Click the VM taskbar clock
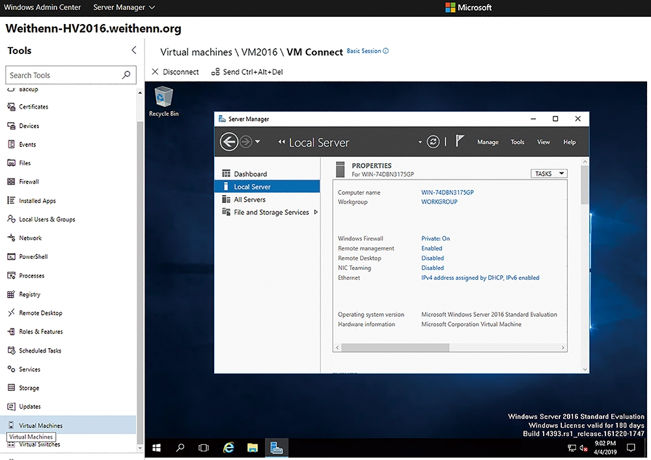The width and height of the screenshot is (651, 460). coord(605,448)
